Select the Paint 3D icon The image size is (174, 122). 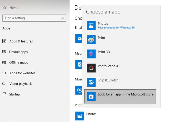[91, 54]
